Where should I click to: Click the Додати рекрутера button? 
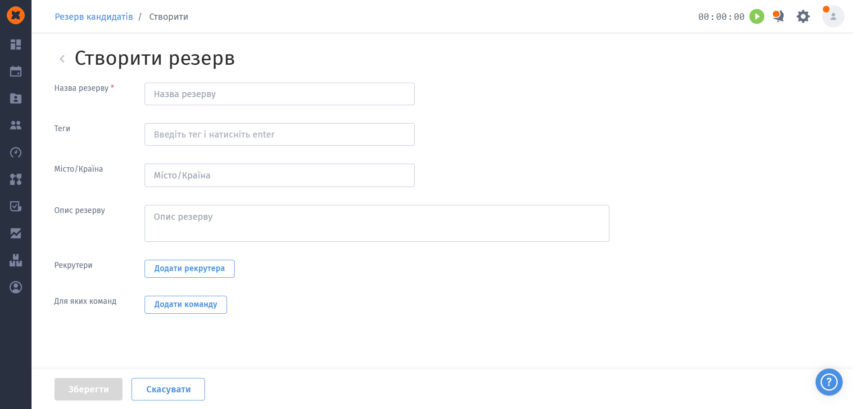coord(190,269)
